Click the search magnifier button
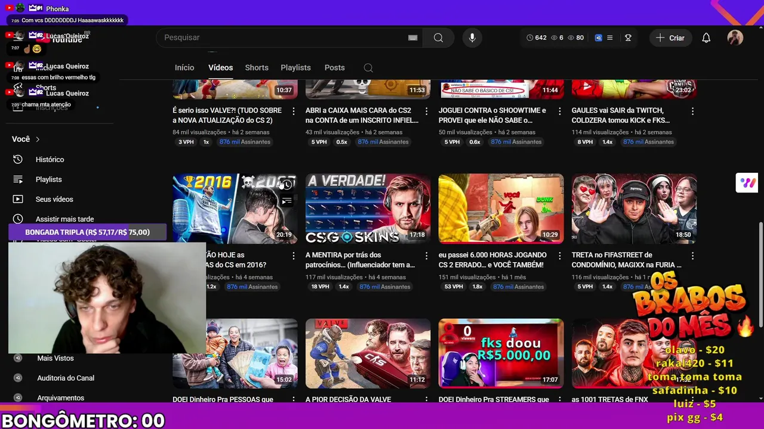This screenshot has width=764, height=429. [x=438, y=38]
